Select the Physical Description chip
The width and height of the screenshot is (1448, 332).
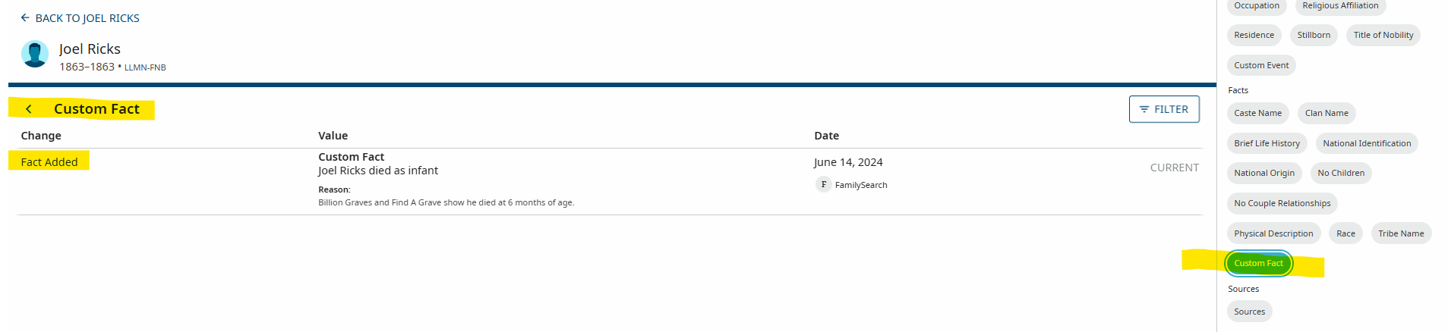1273,233
